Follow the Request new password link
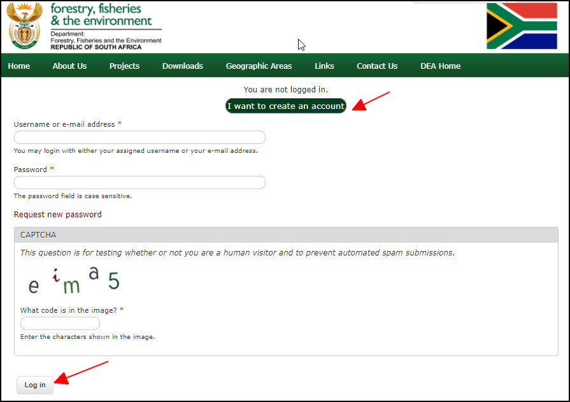 tap(57, 215)
